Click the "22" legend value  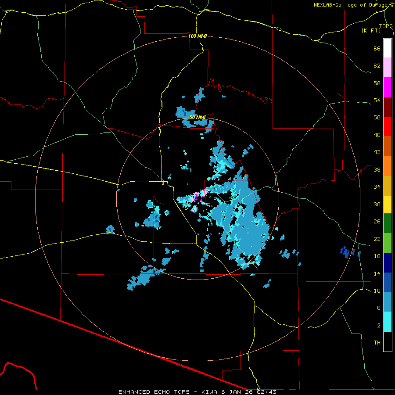(377, 239)
